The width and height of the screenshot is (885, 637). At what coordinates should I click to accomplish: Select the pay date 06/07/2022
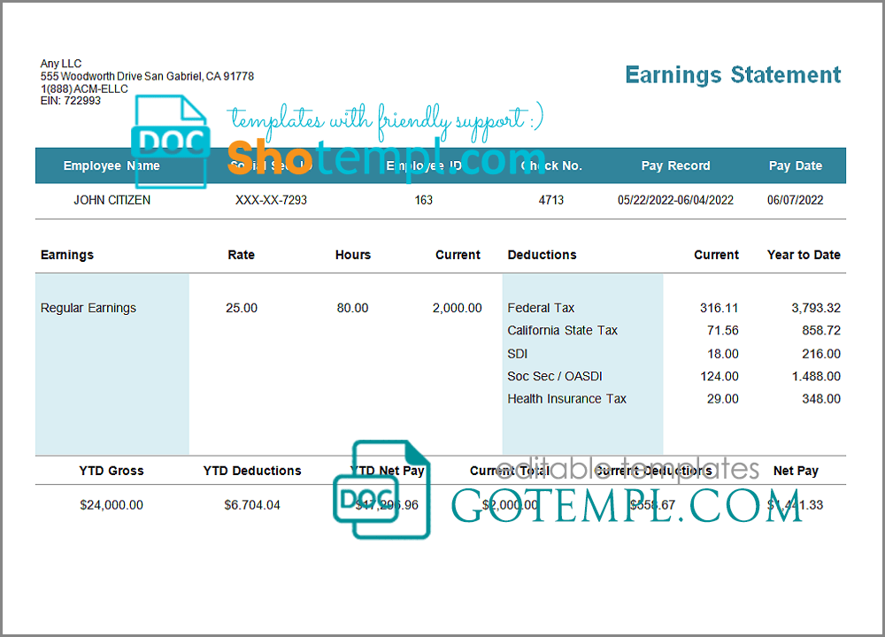(x=795, y=200)
